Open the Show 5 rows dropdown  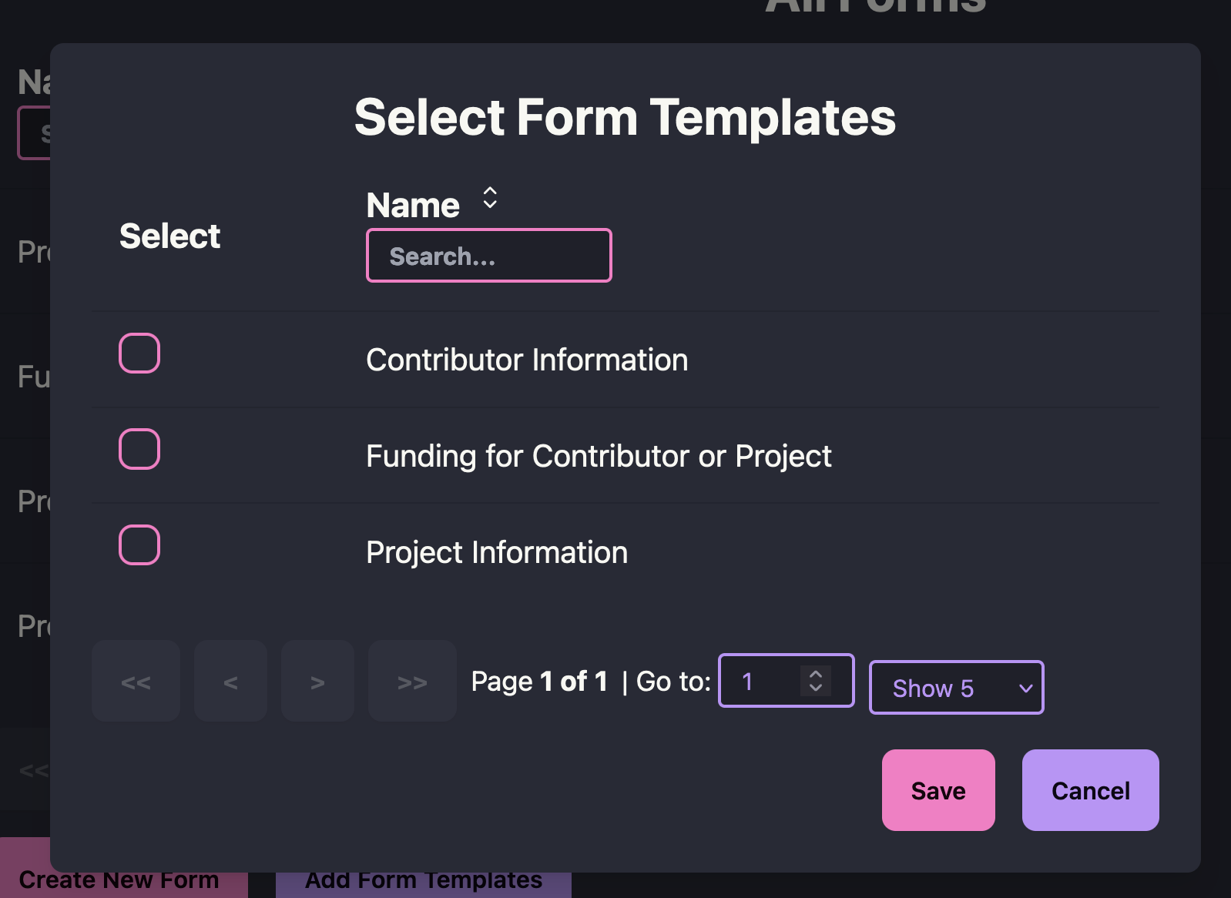coord(956,688)
